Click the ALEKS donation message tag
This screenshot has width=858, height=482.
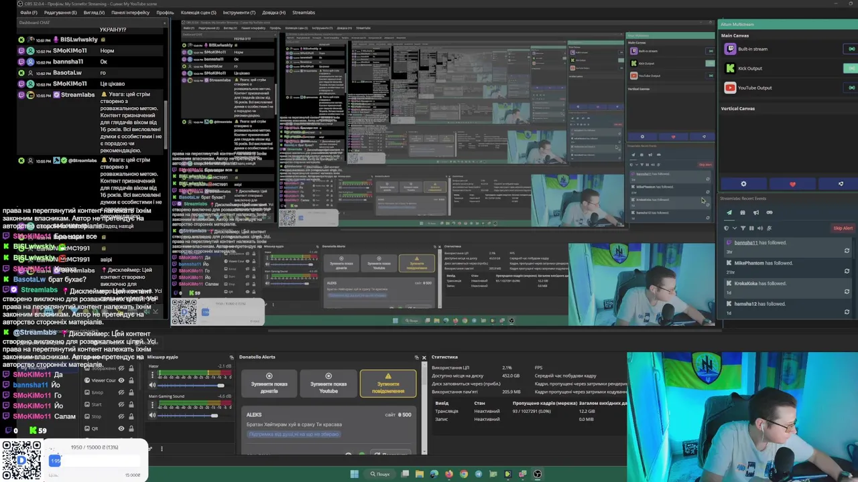pos(294,434)
